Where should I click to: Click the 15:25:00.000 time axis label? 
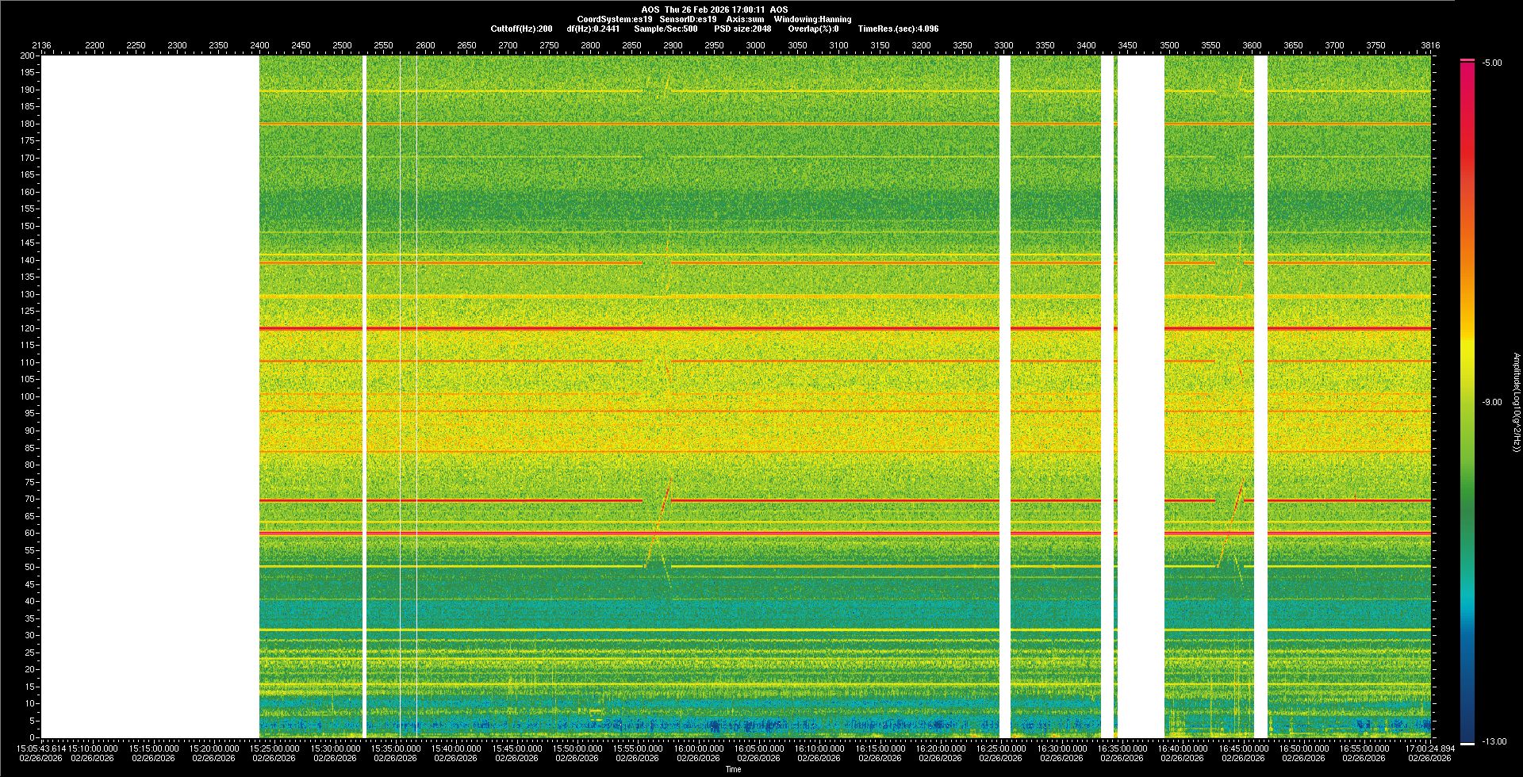click(274, 748)
